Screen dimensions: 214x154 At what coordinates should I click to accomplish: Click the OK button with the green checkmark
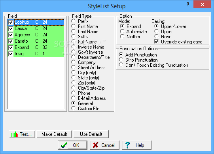pyautogui.click(x=72, y=145)
